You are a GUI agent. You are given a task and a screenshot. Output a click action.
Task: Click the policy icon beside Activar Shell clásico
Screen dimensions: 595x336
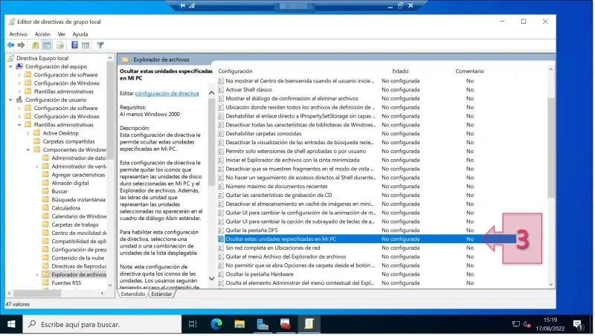click(221, 89)
